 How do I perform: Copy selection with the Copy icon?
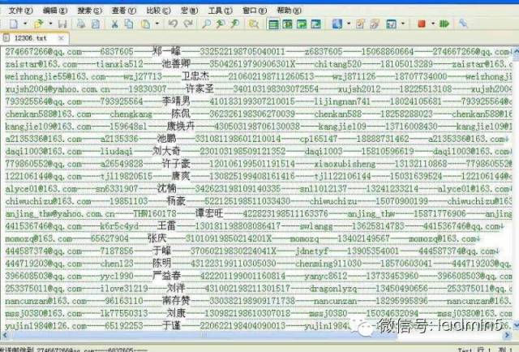coord(129,24)
